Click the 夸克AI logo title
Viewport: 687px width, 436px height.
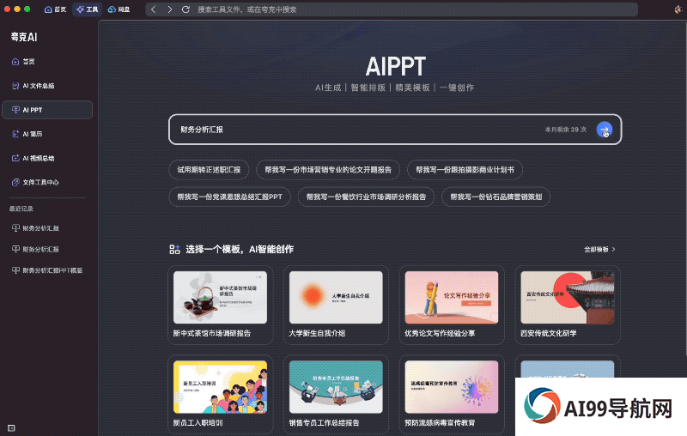(24, 37)
